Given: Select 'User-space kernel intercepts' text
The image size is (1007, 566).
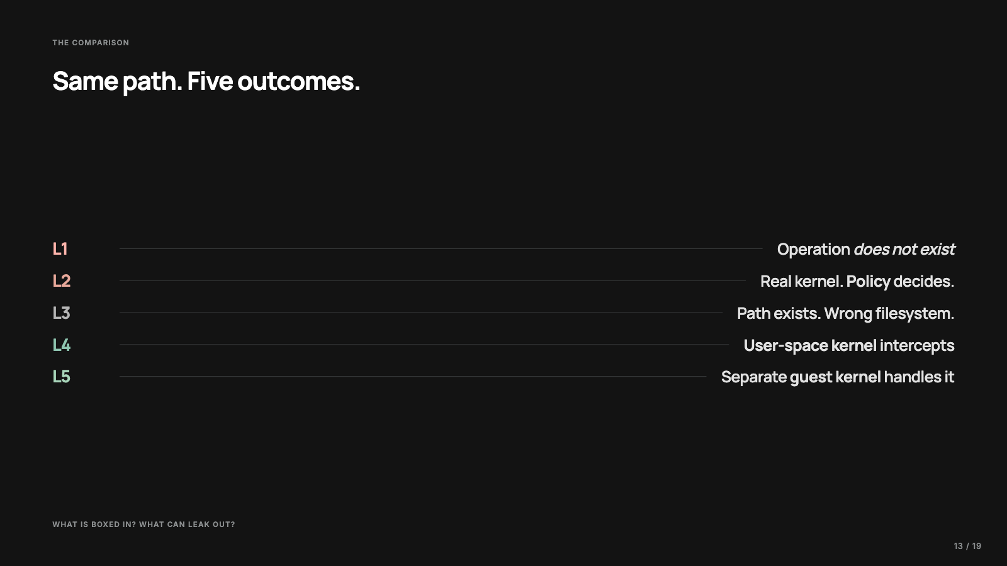Looking at the screenshot, I should [x=849, y=345].
